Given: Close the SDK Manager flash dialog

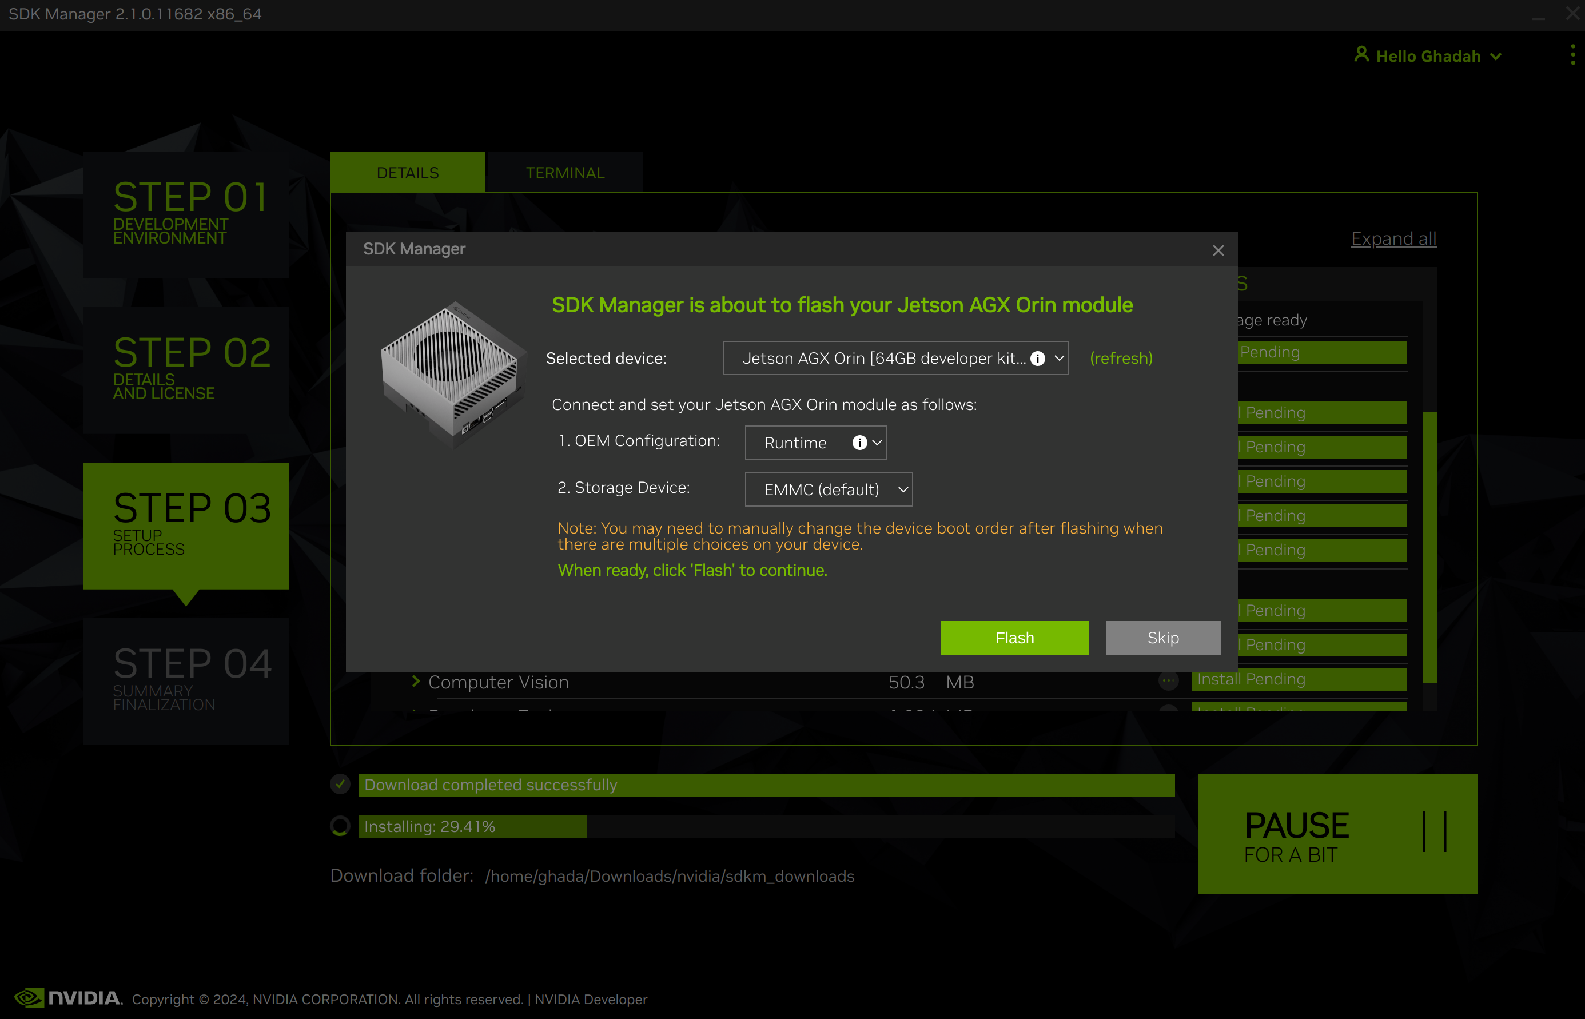Looking at the screenshot, I should point(1218,250).
